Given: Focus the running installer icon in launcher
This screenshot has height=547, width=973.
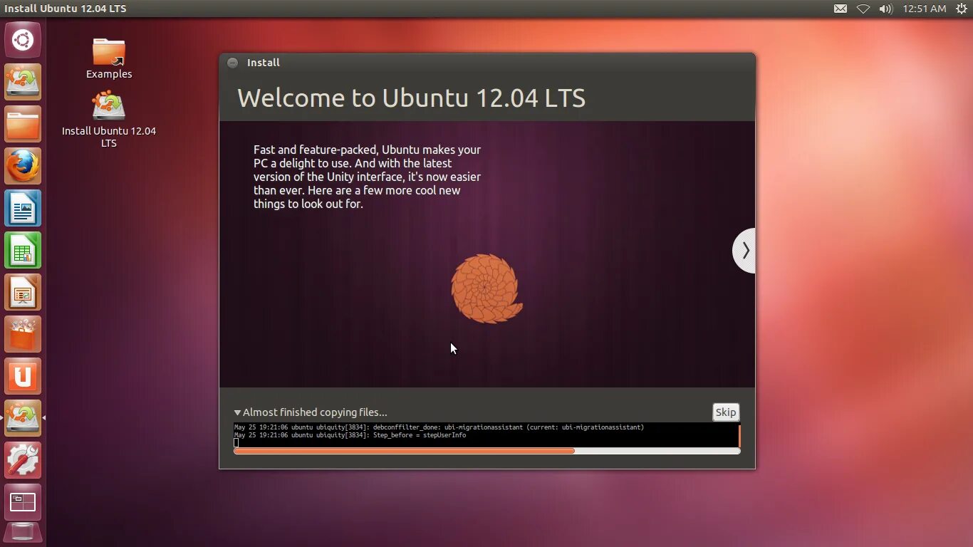Looking at the screenshot, I should 23,418.
